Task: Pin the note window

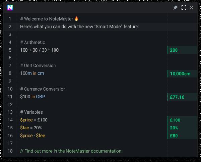Action: [x=175, y=8]
